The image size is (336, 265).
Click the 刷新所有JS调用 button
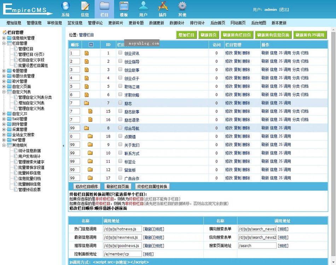coord(310,35)
